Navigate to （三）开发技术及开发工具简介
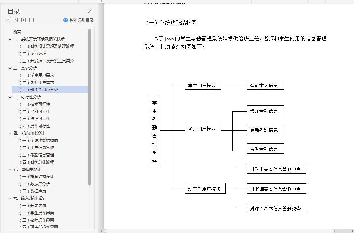The image size is (354, 233). (x=47, y=61)
